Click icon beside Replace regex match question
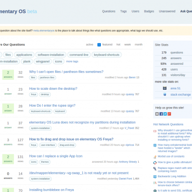 click(155, 168)
